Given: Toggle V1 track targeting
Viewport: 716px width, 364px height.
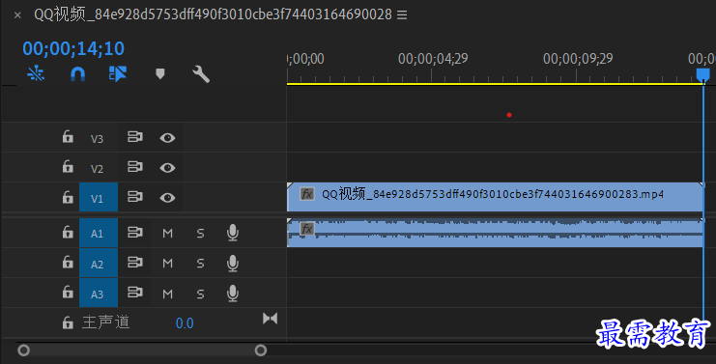Looking at the screenshot, I should tap(99, 197).
